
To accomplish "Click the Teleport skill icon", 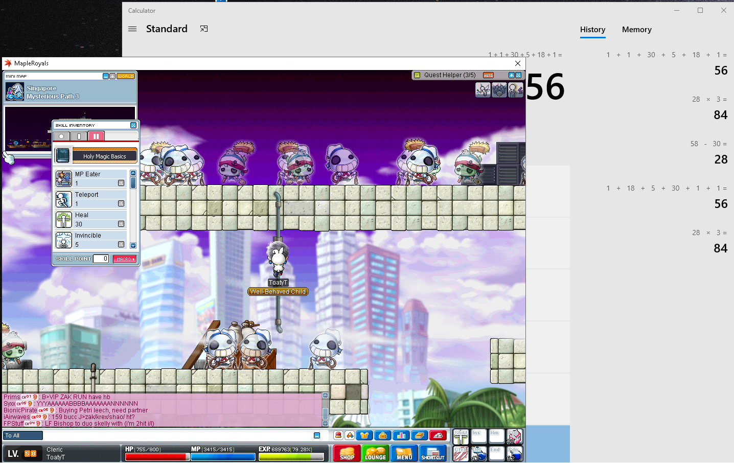I will pos(64,199).
